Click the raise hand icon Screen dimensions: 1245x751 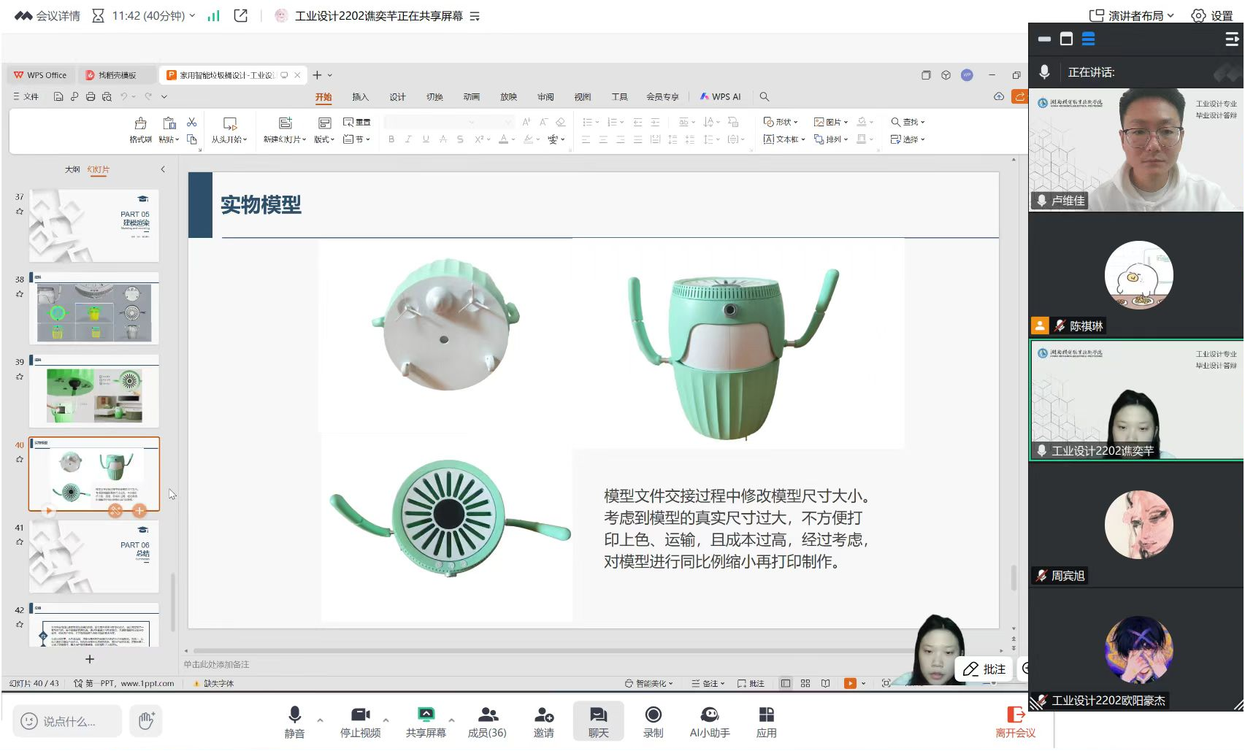[x=146, y=720]
